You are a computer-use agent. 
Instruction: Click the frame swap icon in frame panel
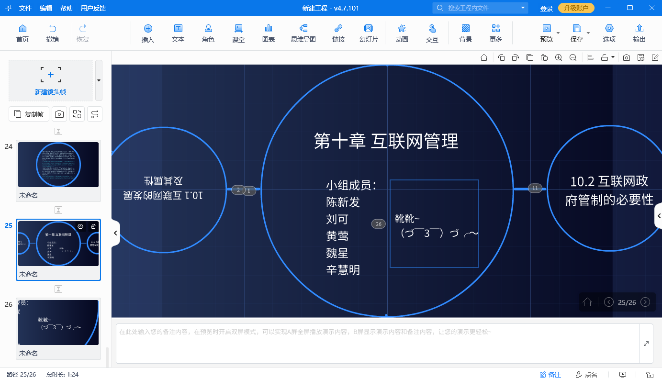coord(77,114)
